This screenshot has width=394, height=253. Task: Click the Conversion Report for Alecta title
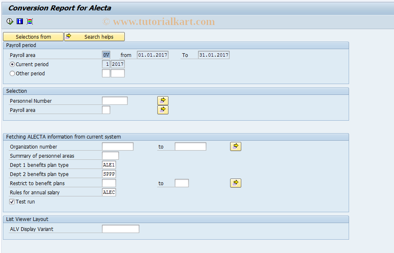point(59,8)
